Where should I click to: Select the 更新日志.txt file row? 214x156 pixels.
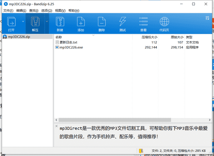(133, 42)
